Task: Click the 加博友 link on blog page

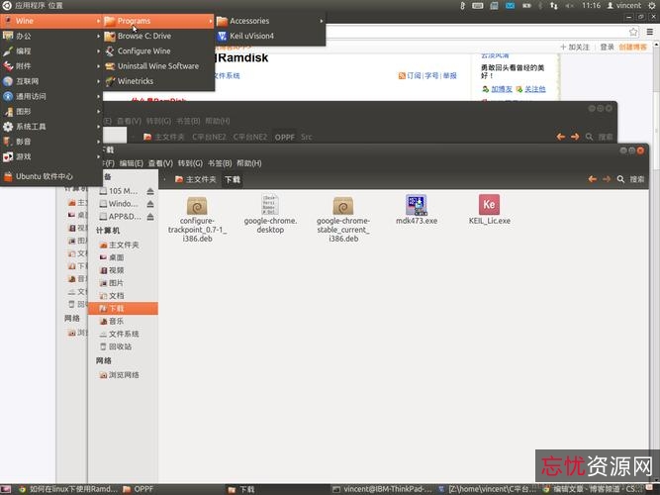Action: click(502, 89)
